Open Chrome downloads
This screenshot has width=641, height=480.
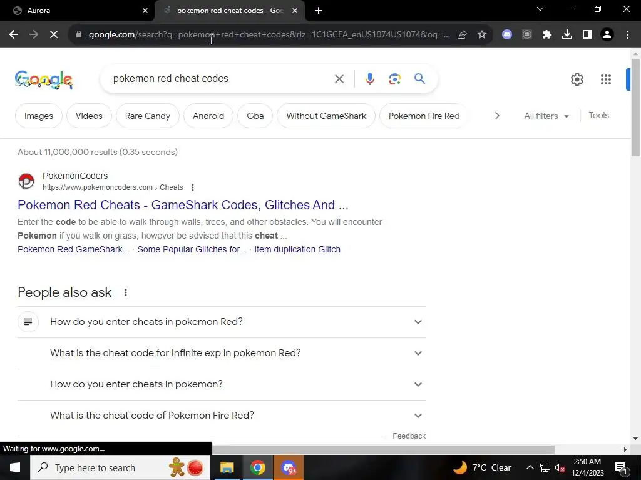click(x=567, y=35)
